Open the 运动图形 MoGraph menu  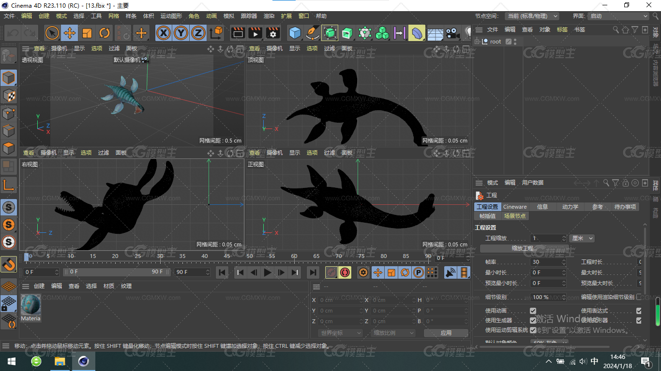[x=171, y=16]
